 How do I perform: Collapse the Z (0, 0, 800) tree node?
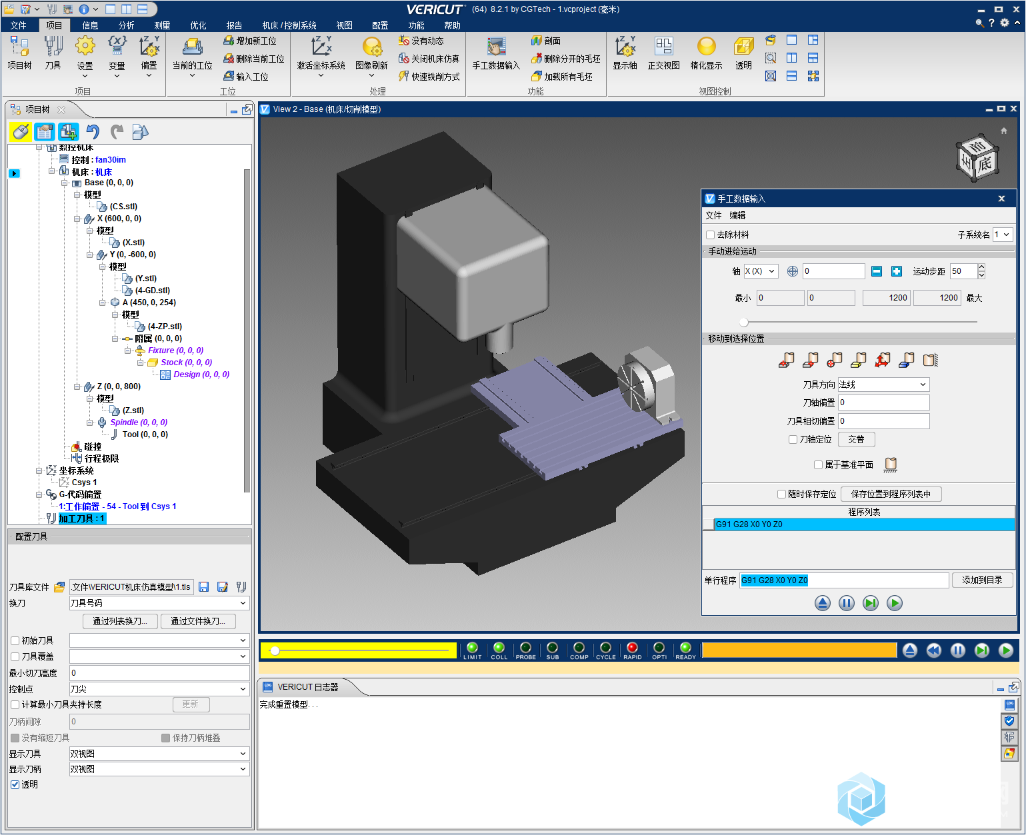tap(77, 387)
